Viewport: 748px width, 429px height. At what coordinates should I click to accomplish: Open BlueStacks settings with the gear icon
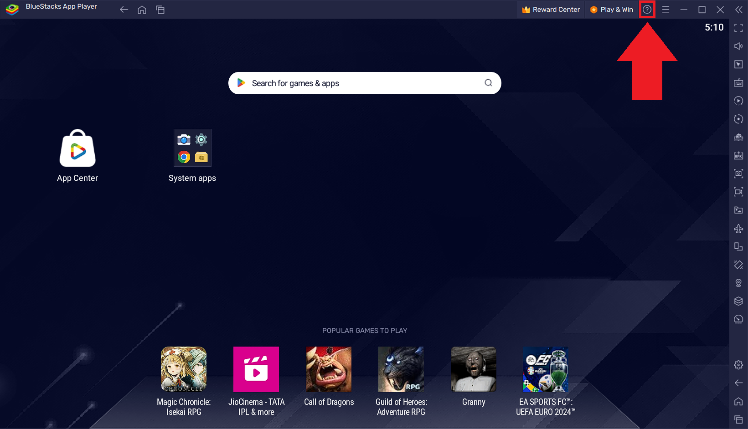(x=738, y=365)
